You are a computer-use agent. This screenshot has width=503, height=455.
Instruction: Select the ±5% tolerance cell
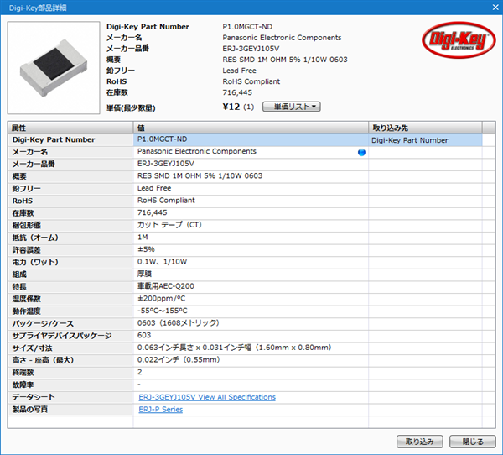click(x=251, y=249)
